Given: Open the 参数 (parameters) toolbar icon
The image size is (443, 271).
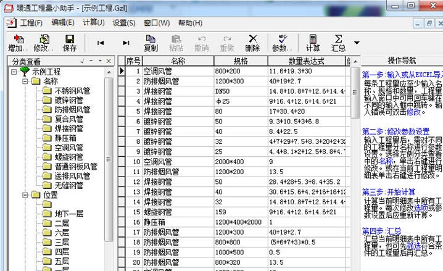Looking at the screenshot, I should click(x=282, y=43).
